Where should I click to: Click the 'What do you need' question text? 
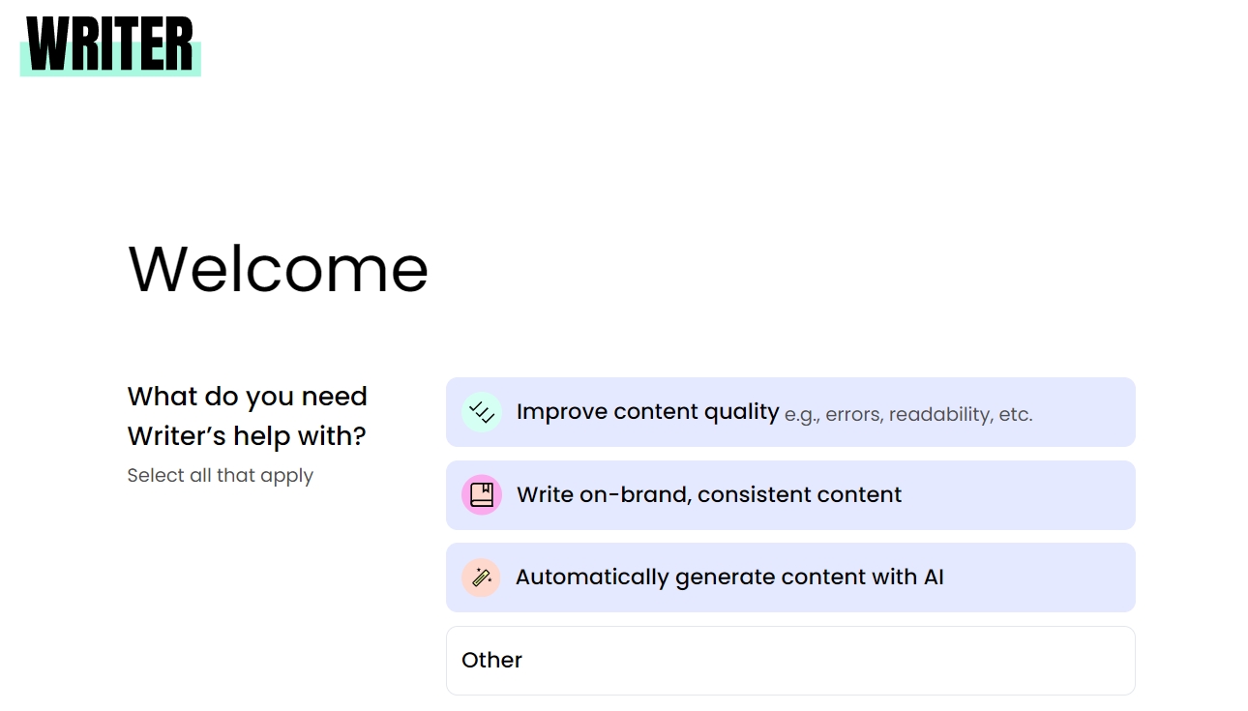point(248,397)
